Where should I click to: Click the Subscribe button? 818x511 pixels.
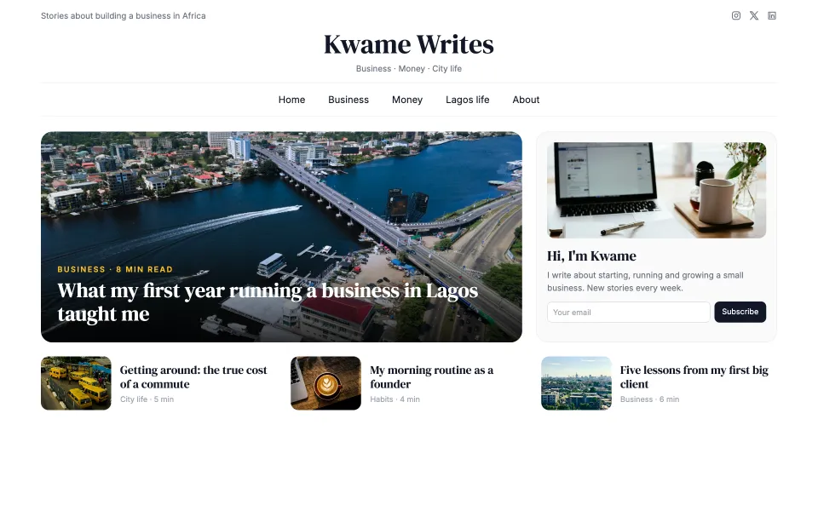tap(740, 312)
